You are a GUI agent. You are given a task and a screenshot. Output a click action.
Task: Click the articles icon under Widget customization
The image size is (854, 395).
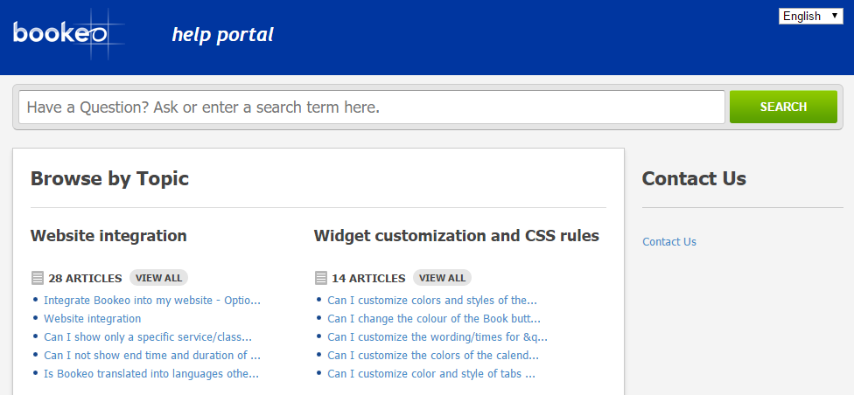(320, 278)
